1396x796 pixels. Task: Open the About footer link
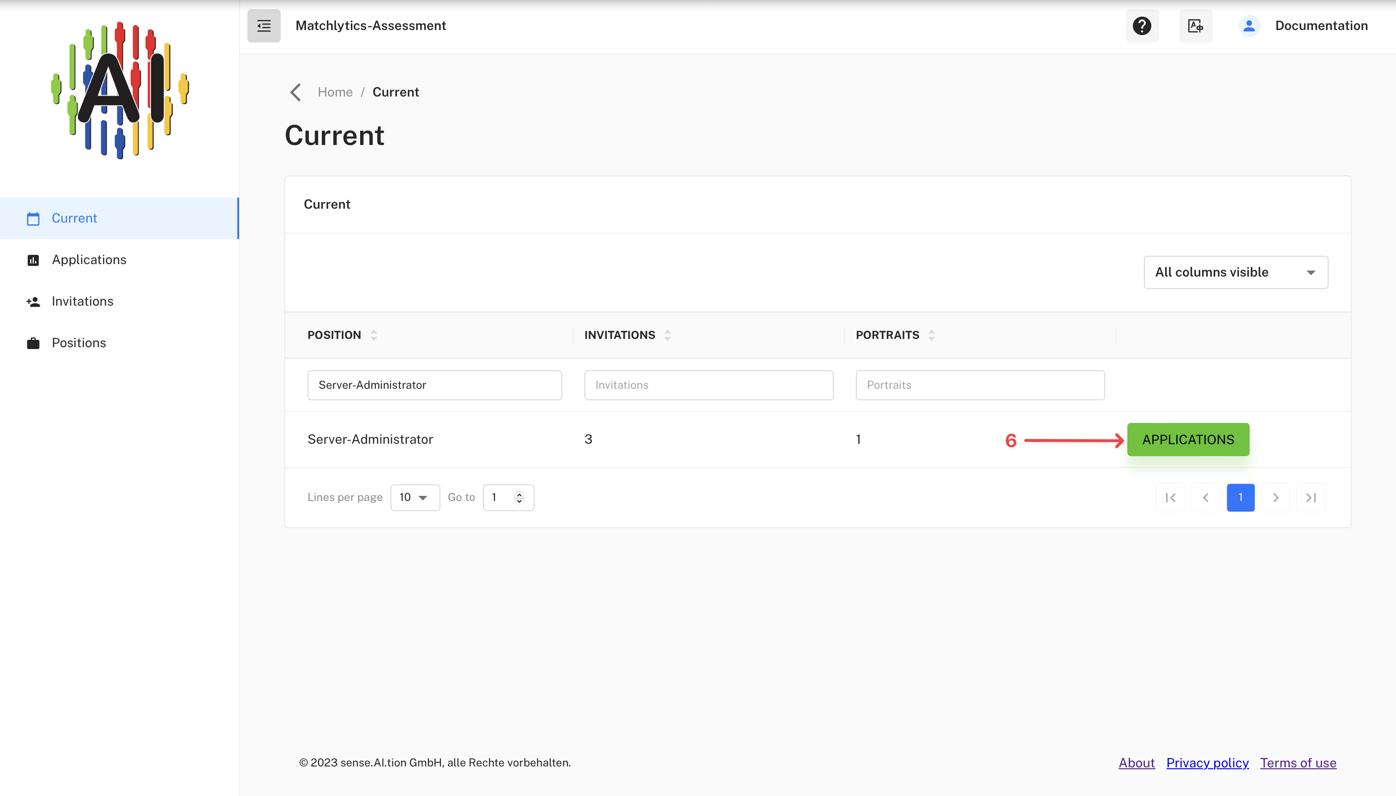pyautogui.click(x=1137, y=763)
